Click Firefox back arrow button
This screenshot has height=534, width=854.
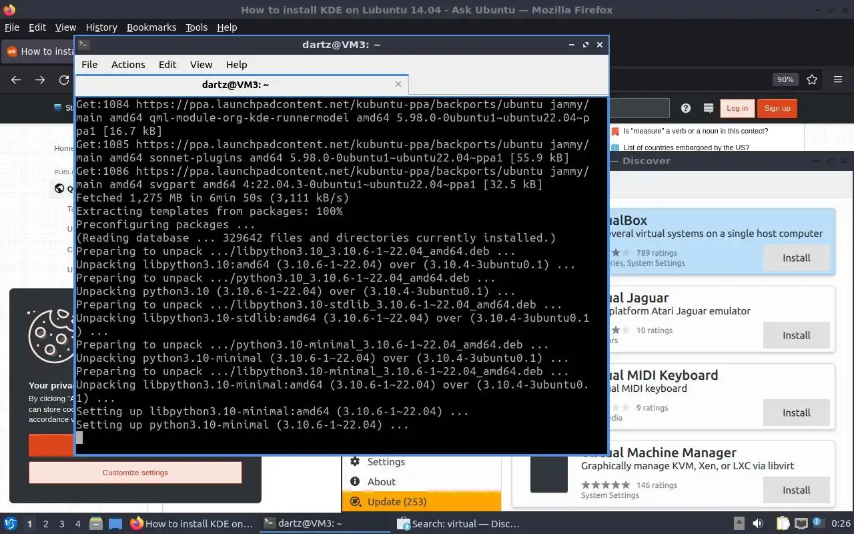(x=16, y=79)
